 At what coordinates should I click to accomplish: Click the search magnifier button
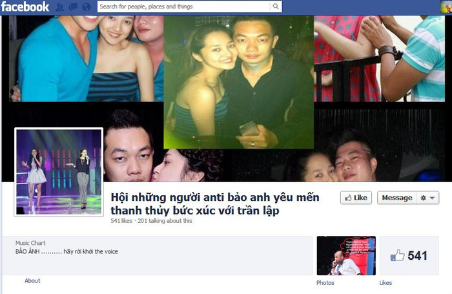(276, 6)
